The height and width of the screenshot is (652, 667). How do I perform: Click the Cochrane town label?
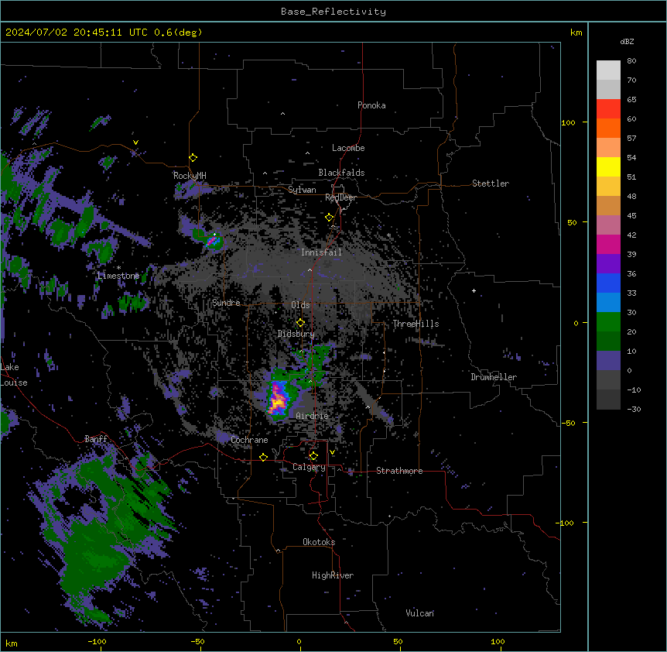pos(249,440)
